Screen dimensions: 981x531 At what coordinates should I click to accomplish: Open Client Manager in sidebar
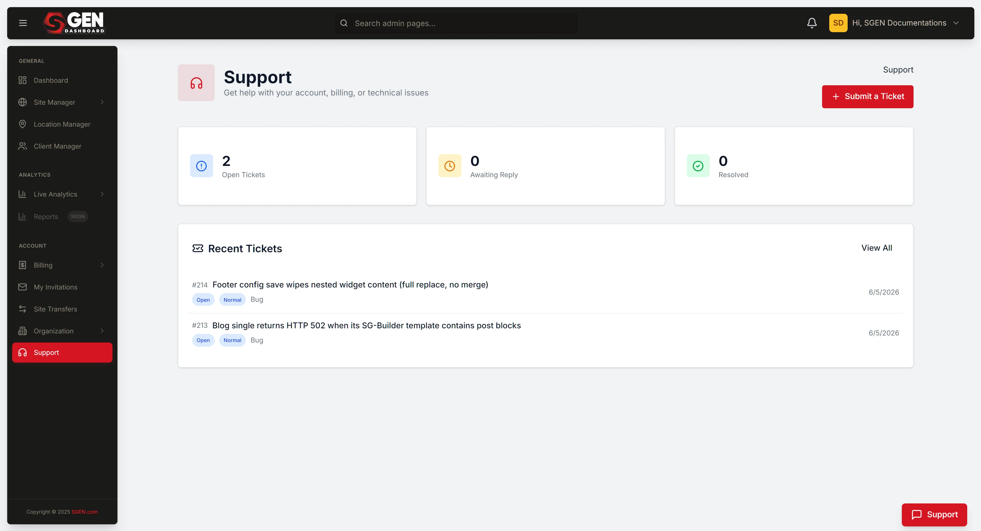pos(62,146)
